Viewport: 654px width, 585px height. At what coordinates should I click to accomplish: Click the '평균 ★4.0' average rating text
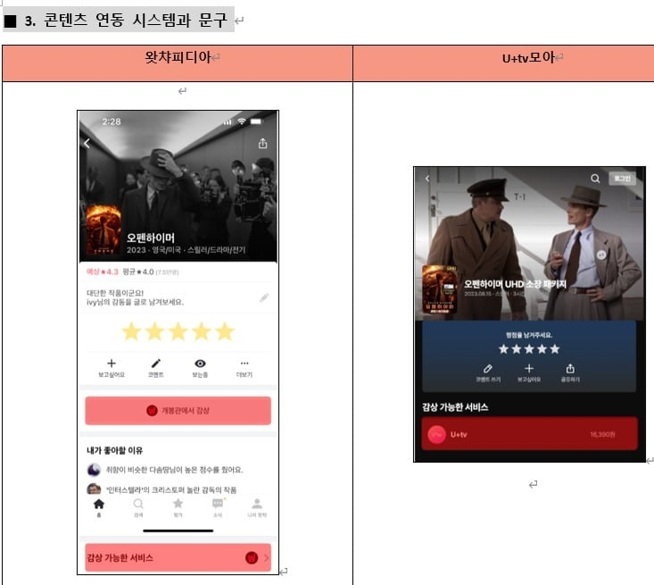pyautogui.click(x=138, y=272)
